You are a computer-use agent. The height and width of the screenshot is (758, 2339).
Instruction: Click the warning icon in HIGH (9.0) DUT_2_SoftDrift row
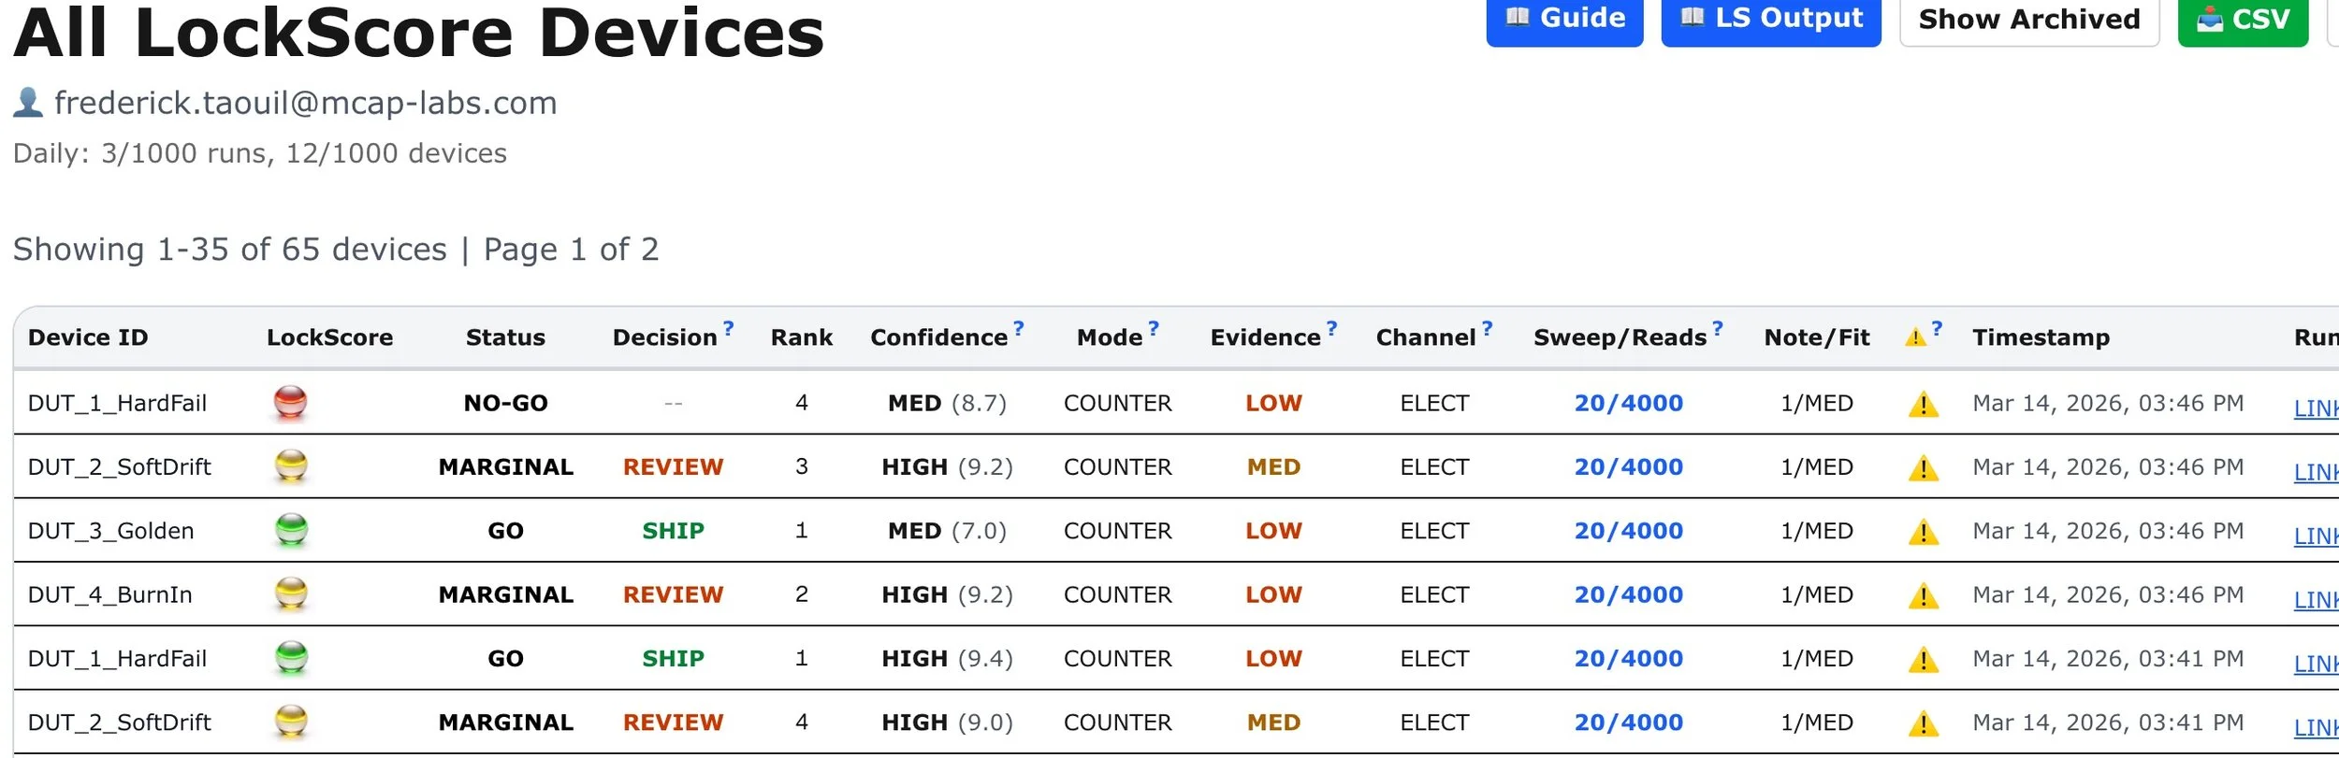1924,723
